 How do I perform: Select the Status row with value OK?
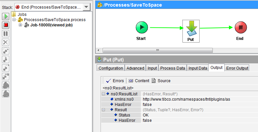(x=180, y=115)
